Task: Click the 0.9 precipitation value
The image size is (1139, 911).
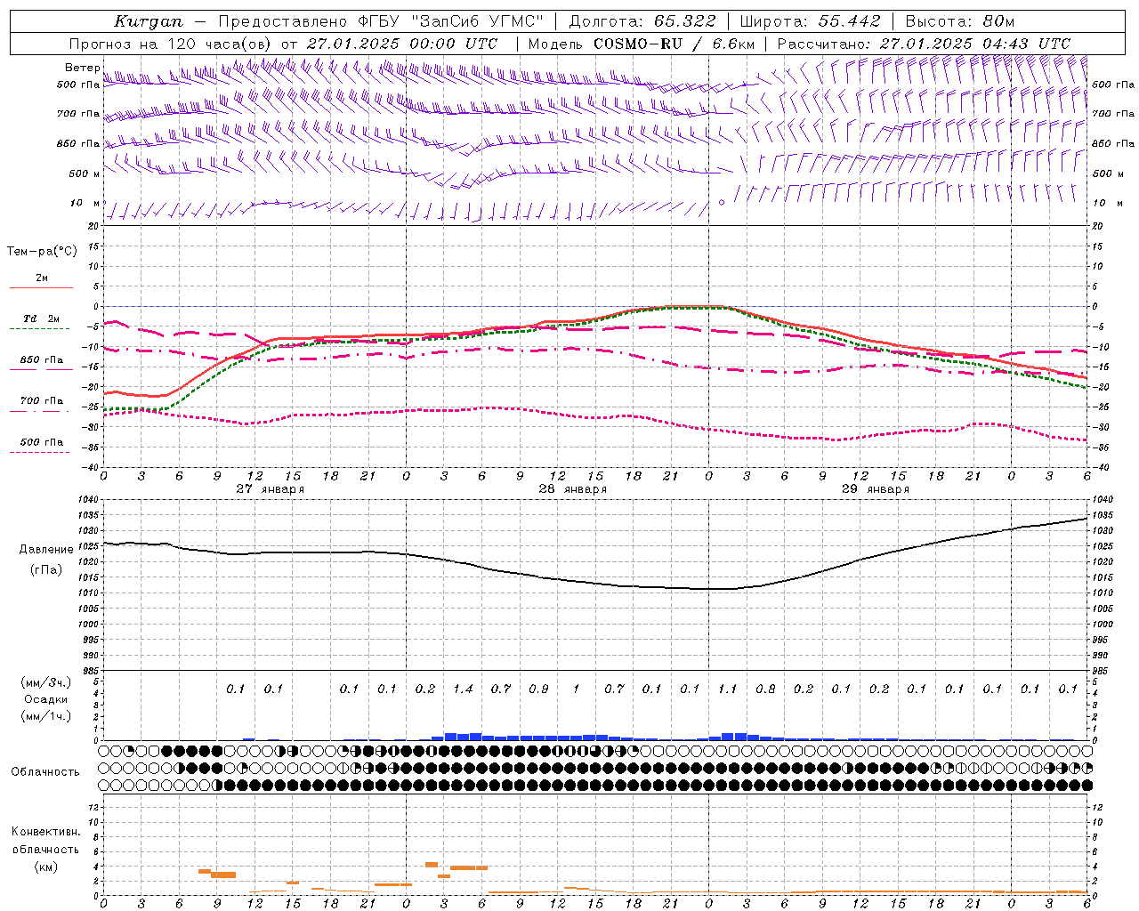Action: click(x=538, y=689)
